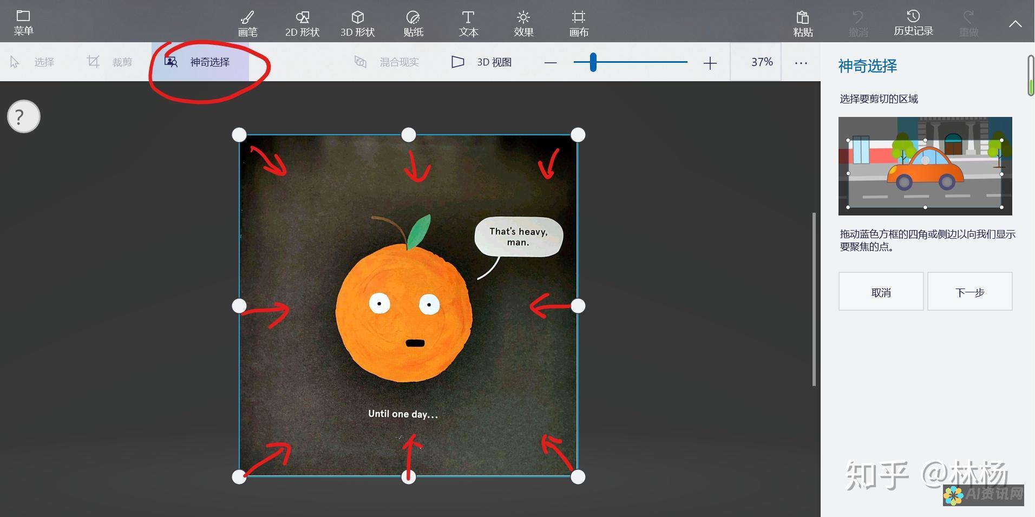The height and width of the screenshot is (517, 1035).
Task: Click the left-middle selection handle
Action: click(239, 306)
